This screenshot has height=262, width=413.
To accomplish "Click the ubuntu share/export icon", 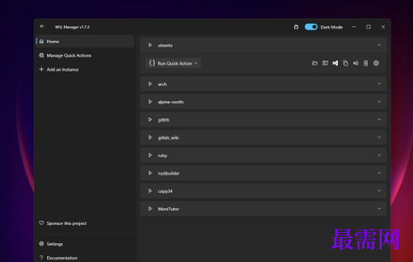I will pyautogui.click(x=356, y=63).
